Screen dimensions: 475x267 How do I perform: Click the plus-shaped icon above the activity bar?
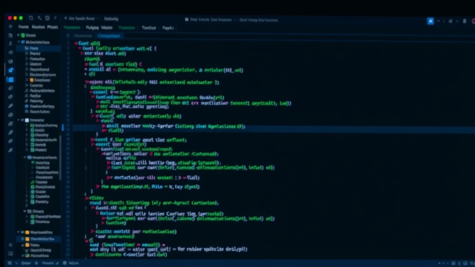(x=11, y=26)
